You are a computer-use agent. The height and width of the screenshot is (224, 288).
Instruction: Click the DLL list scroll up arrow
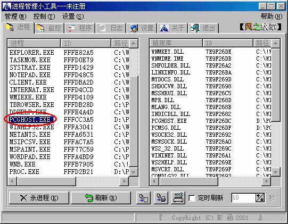pos(276,44)
